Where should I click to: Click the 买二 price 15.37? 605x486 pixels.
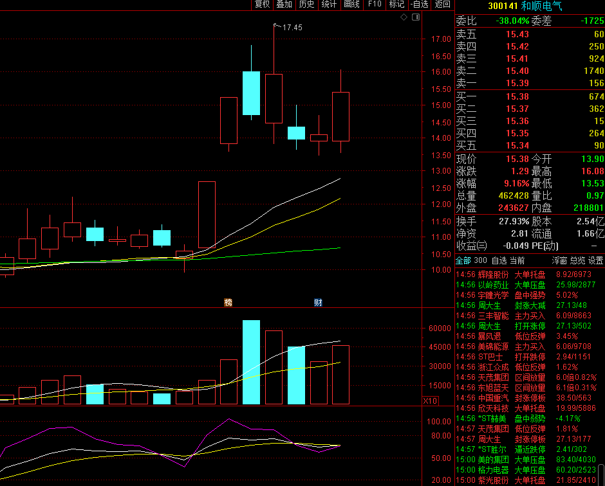[x=517, y=109]
